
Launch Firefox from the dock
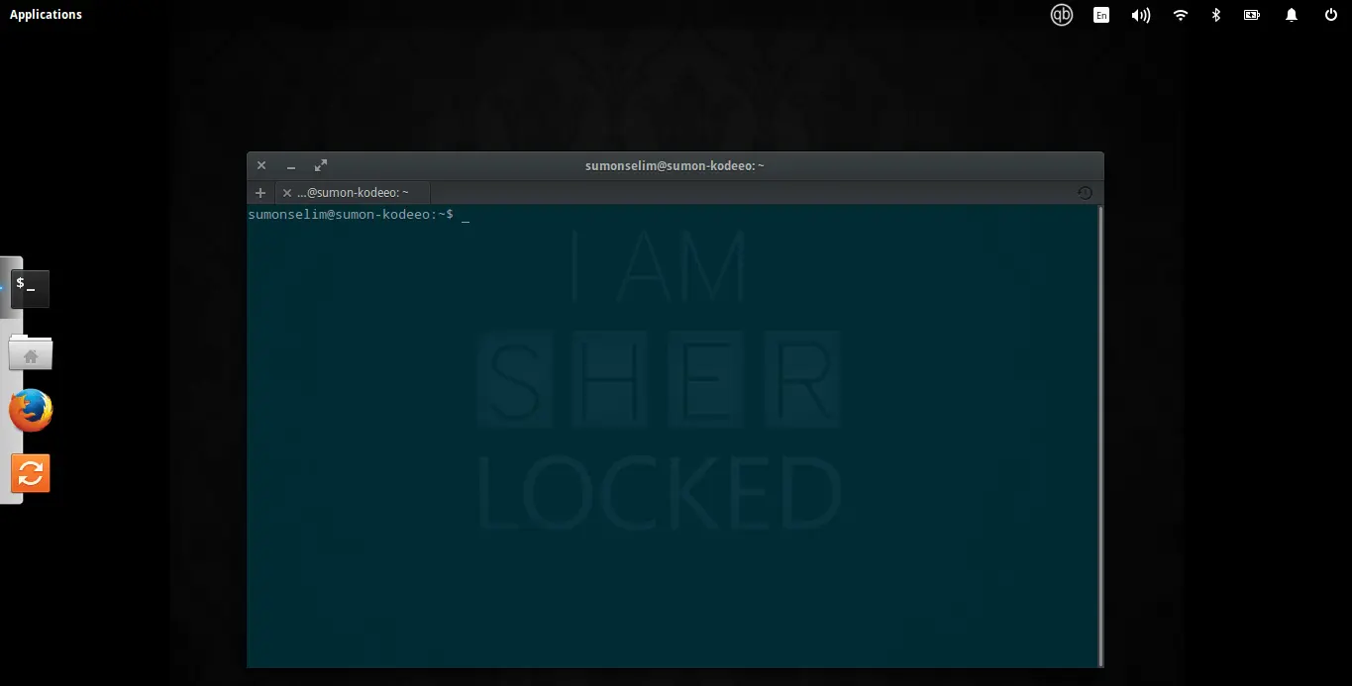pos(31,411)
